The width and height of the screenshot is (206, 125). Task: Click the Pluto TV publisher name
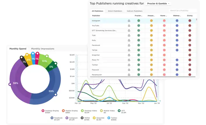click(96, 60)
